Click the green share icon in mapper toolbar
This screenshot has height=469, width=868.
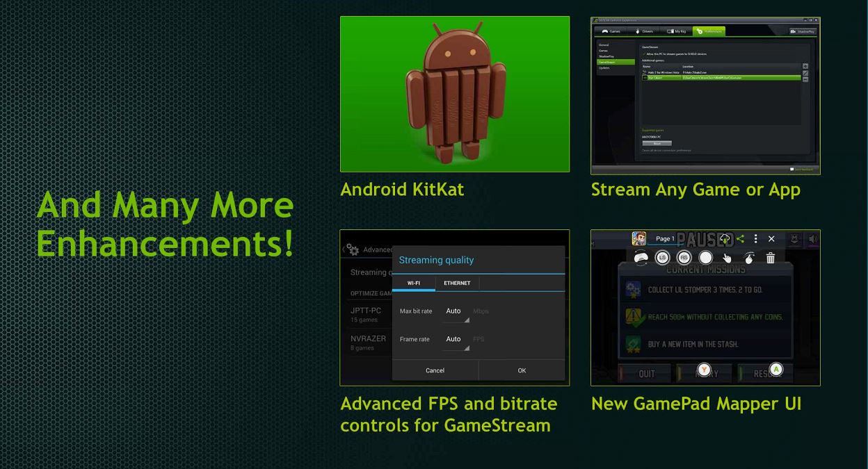740,238
